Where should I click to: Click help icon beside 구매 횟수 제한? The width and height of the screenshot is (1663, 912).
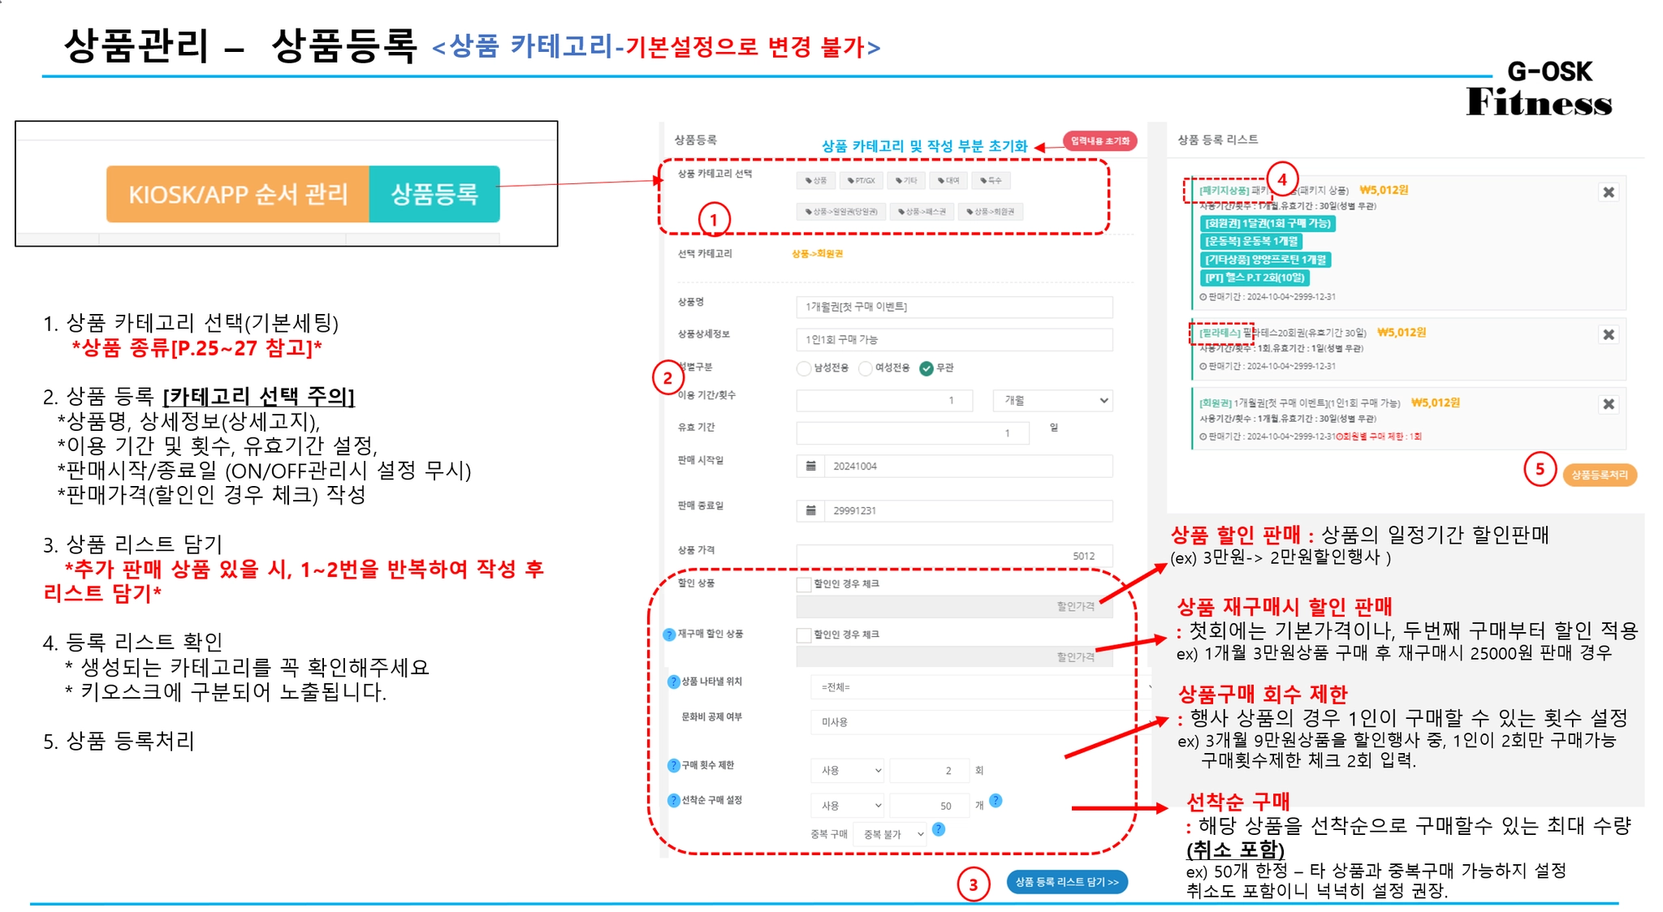point(673,765)
